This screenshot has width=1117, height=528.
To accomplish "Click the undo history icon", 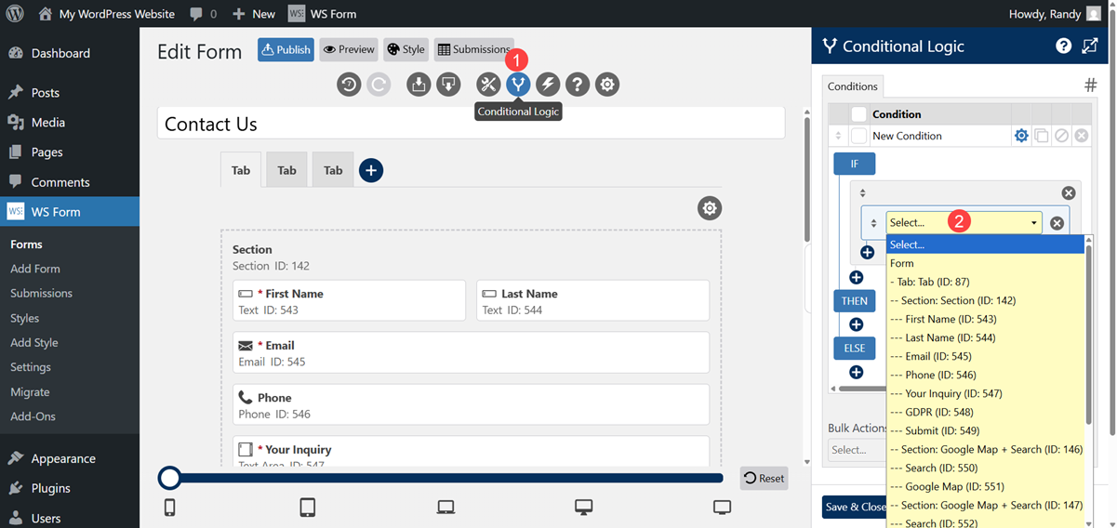I will 349,85.
